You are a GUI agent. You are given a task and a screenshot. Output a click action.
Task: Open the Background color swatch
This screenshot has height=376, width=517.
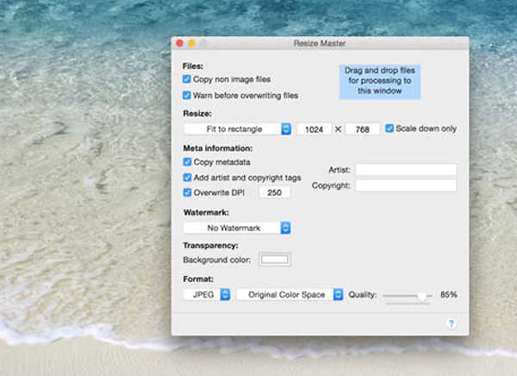tap(275, 260)
